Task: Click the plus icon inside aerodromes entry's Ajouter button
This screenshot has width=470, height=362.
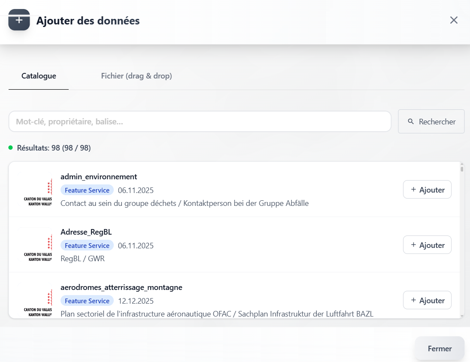Action: pos(413,300)
